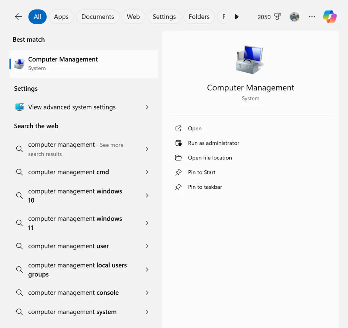
Task: Click the Open icon in the actions list
Action: (178, 129)
